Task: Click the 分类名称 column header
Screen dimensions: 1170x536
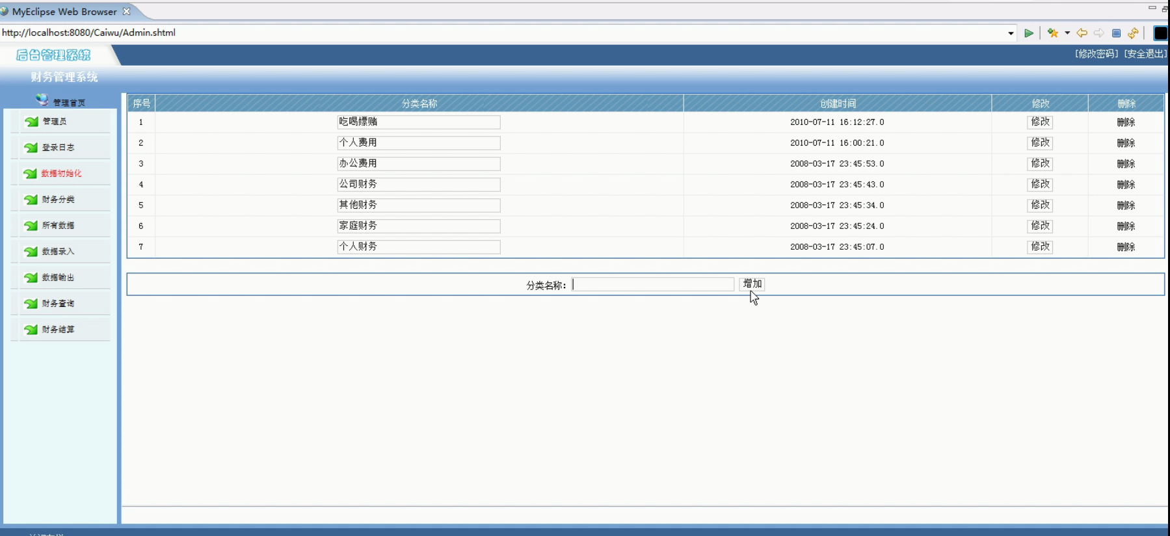Action: click(x=419, y=103)
